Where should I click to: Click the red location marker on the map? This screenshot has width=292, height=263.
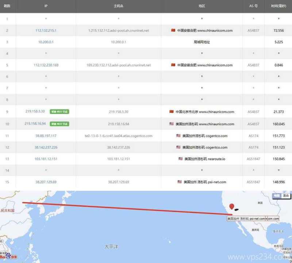tap(231, 206)
